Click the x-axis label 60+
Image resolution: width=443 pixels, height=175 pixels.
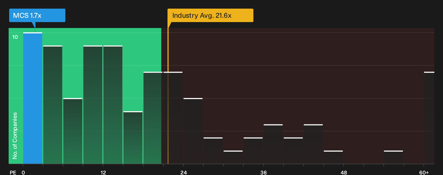tap(424, 172)
